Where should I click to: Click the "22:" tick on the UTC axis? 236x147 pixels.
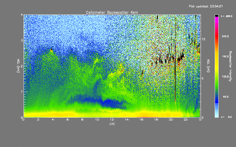click(186, 120)
